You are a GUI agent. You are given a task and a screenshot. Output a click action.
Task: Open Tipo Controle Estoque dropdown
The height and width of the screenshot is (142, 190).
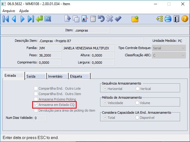tap(169, 48)
